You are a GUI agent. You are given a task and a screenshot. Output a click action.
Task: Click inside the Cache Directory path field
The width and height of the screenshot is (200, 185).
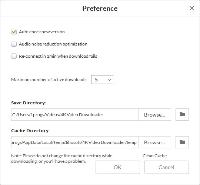coord(74,142)
